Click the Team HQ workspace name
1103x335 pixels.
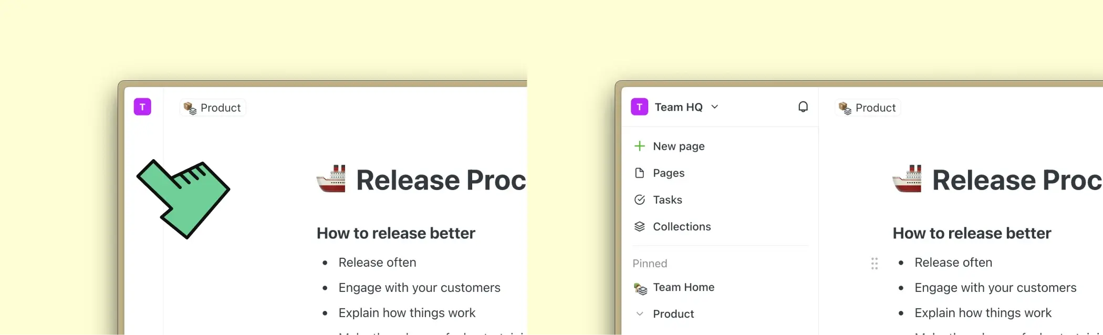pos(678,107)
